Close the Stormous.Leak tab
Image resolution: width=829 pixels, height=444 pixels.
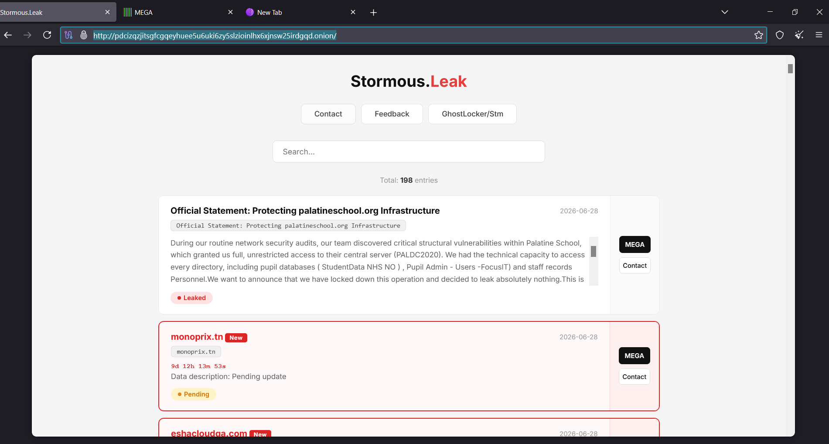point(107,12)
